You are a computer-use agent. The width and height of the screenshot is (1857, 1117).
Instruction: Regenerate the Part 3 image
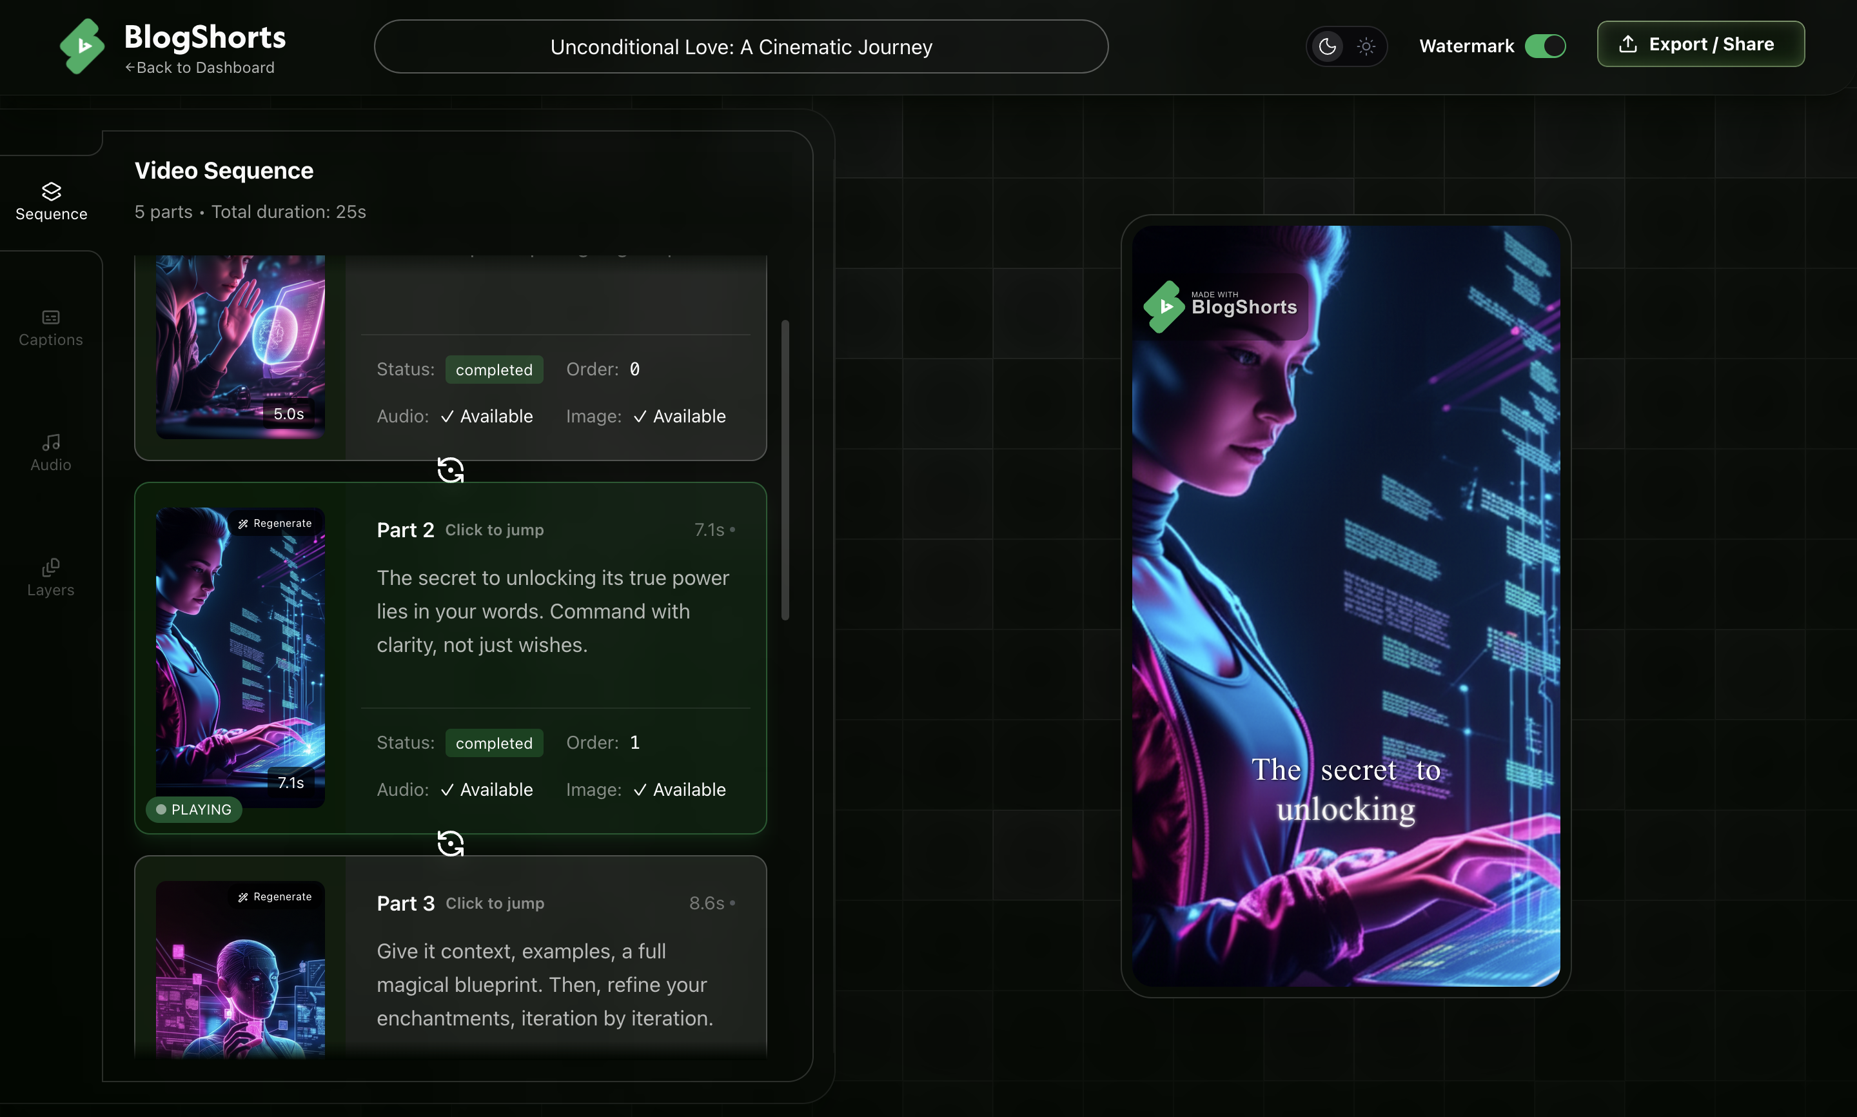[275, 896]
